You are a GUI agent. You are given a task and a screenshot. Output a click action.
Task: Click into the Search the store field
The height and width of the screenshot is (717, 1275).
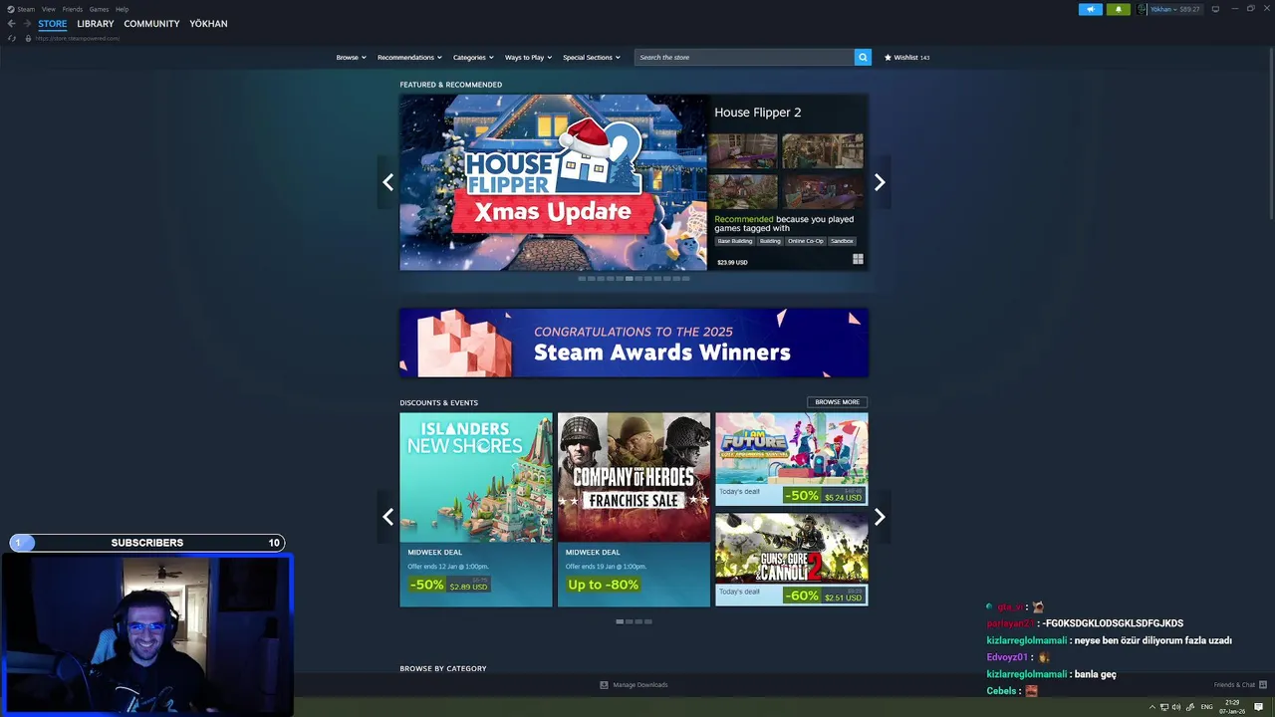pyautogui.click(x=744, y=57)
